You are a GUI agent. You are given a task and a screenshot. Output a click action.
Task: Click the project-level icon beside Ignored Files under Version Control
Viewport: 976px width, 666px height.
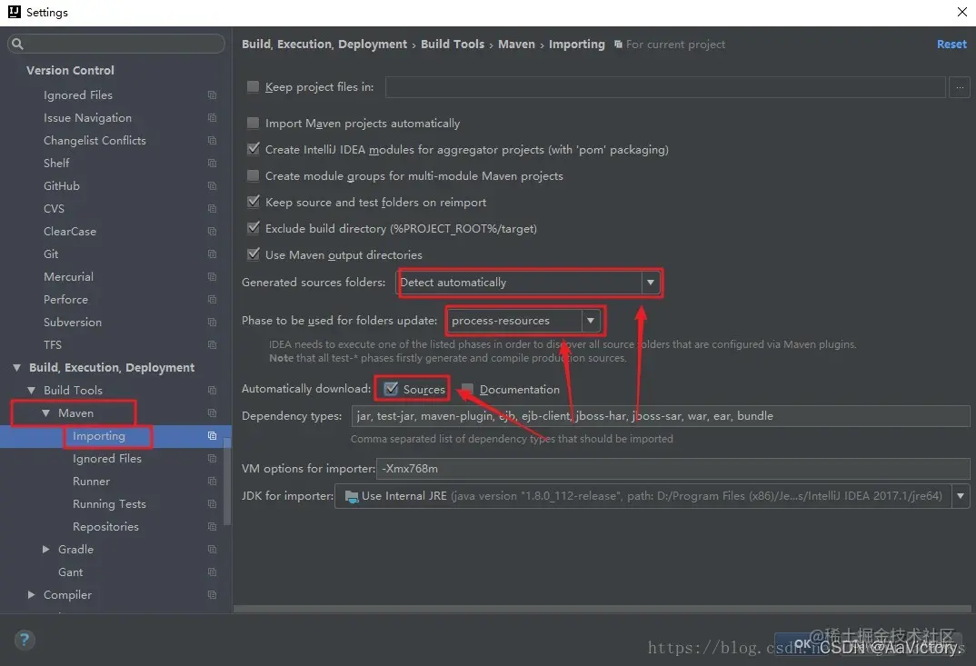coord(212,95)
